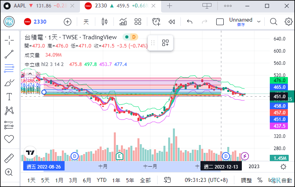295x187 pixels.
Task: Open the Fibonacci retracement tools
Action: pyautogui.click(x=9, y=68)
